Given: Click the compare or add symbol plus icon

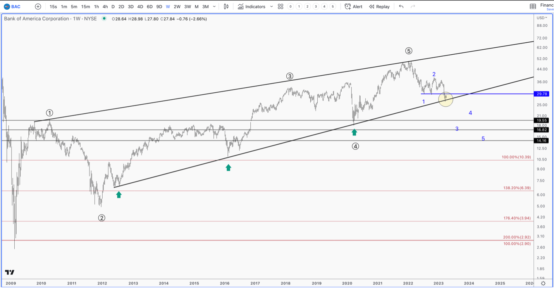Looking at the screenshot, I should click(38, 7).
